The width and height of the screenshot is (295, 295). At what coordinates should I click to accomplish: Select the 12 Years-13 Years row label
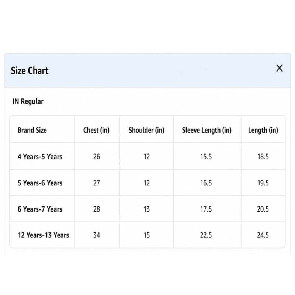click(x=43, y=235)
